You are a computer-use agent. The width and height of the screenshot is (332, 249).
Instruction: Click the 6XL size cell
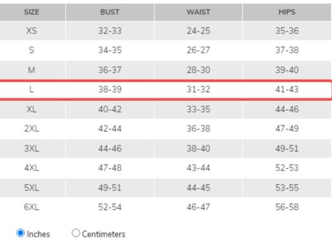[x=32, y=207]
